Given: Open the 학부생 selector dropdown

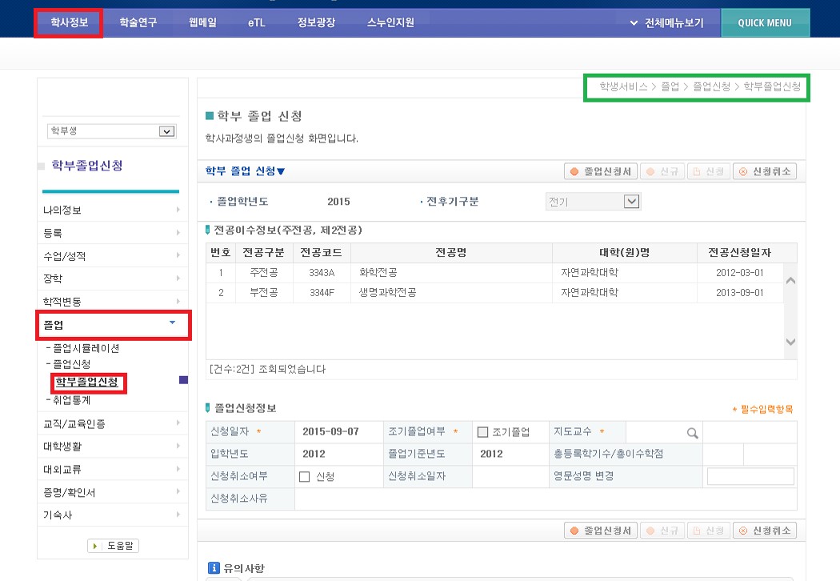Looking at the screenshot, I should click(x=166, y=131).
